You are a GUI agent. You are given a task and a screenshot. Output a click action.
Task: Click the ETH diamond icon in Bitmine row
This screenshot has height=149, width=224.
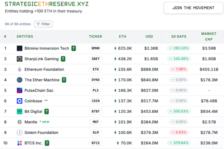[x=115, y=49]
